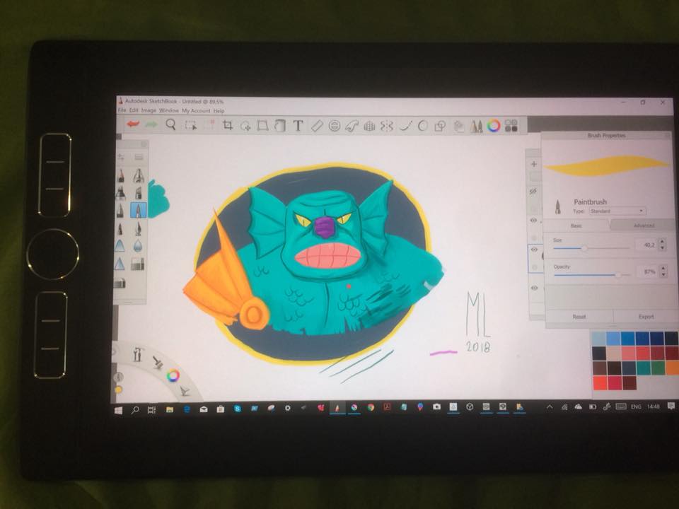Image resolution: width=679 pixels, height=509 pixels.
Task: Open the Image menu
Action: [149, 111]
